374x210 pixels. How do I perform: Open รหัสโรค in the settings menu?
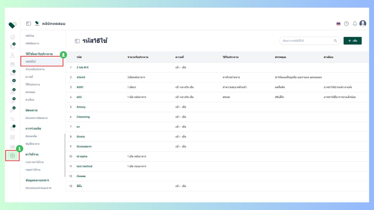(x=30, y=36)
